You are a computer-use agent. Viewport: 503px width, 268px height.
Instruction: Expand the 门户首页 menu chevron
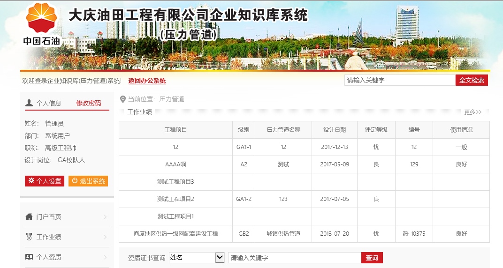click(105, 217)
